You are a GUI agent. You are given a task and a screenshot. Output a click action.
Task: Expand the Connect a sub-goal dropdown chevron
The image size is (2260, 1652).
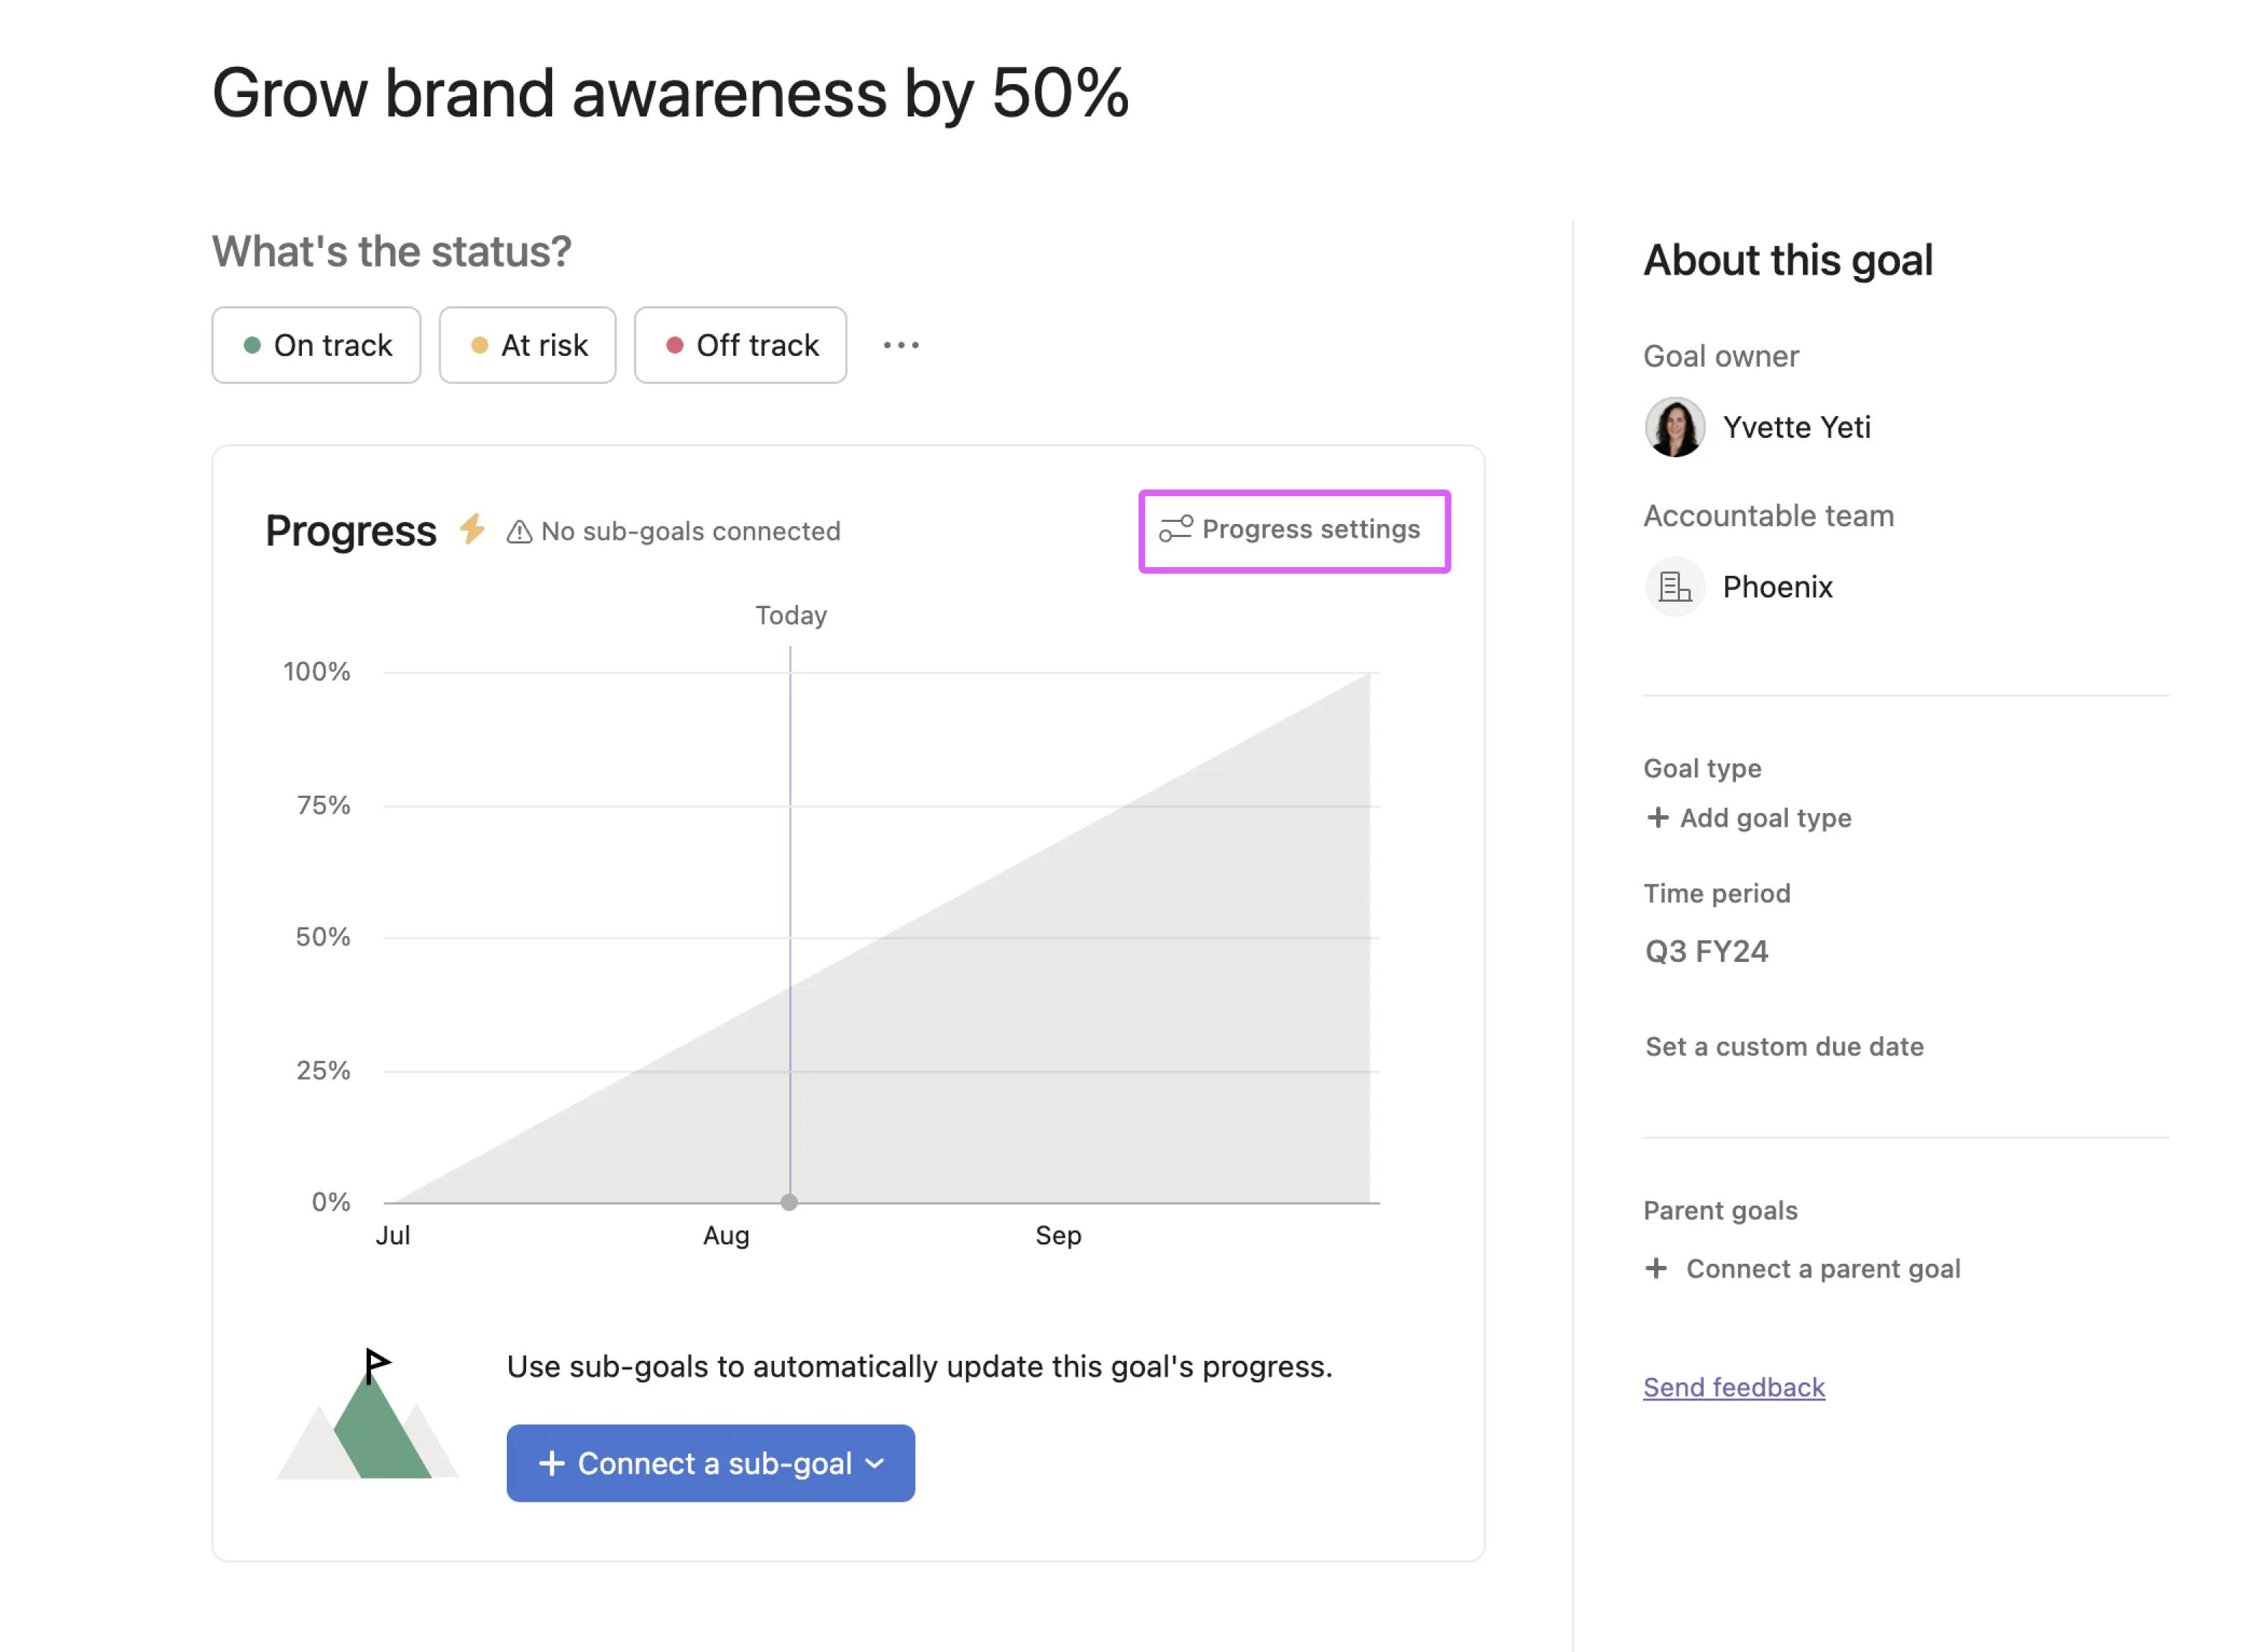[875, 1464]
